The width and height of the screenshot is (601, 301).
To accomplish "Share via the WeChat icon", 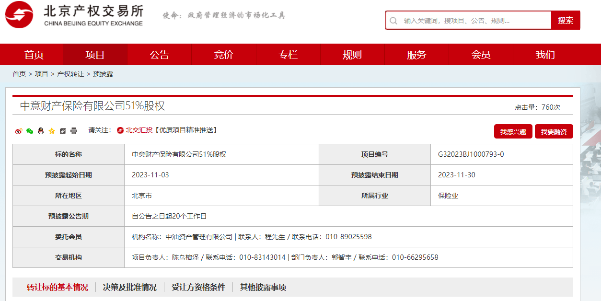I will [x=30, y=131].
